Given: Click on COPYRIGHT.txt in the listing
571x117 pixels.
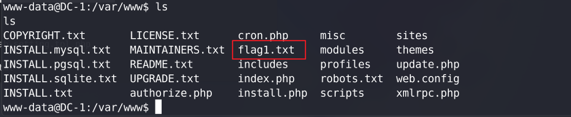Looking at the screenshot, I should coord(44,36).
